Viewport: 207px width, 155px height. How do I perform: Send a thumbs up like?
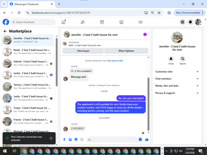147,140
